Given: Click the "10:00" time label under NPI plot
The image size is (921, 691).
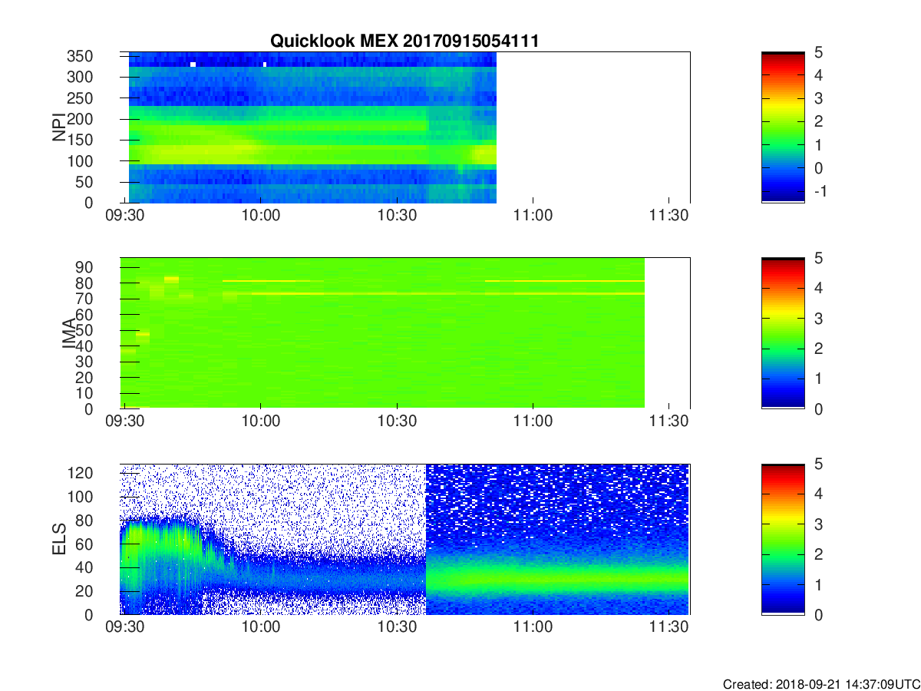Looking at the screenshot, I should (x=261, y=216).
